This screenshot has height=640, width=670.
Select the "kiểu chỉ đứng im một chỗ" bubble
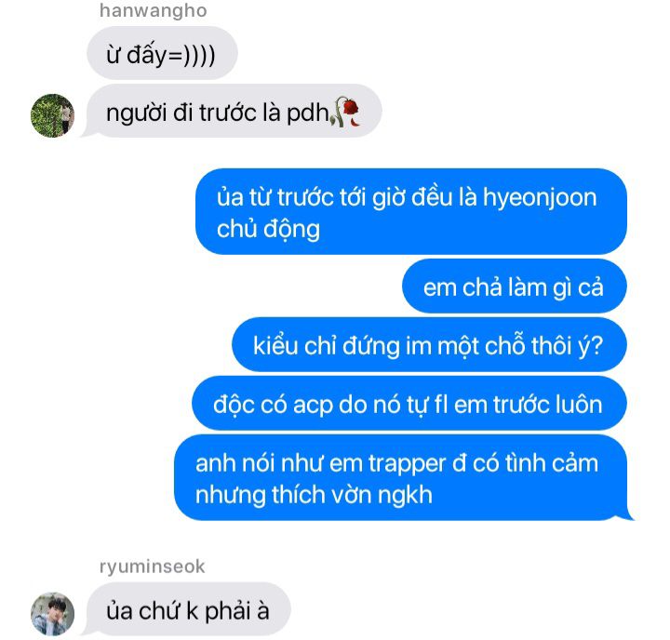click(x=429, y=345)
